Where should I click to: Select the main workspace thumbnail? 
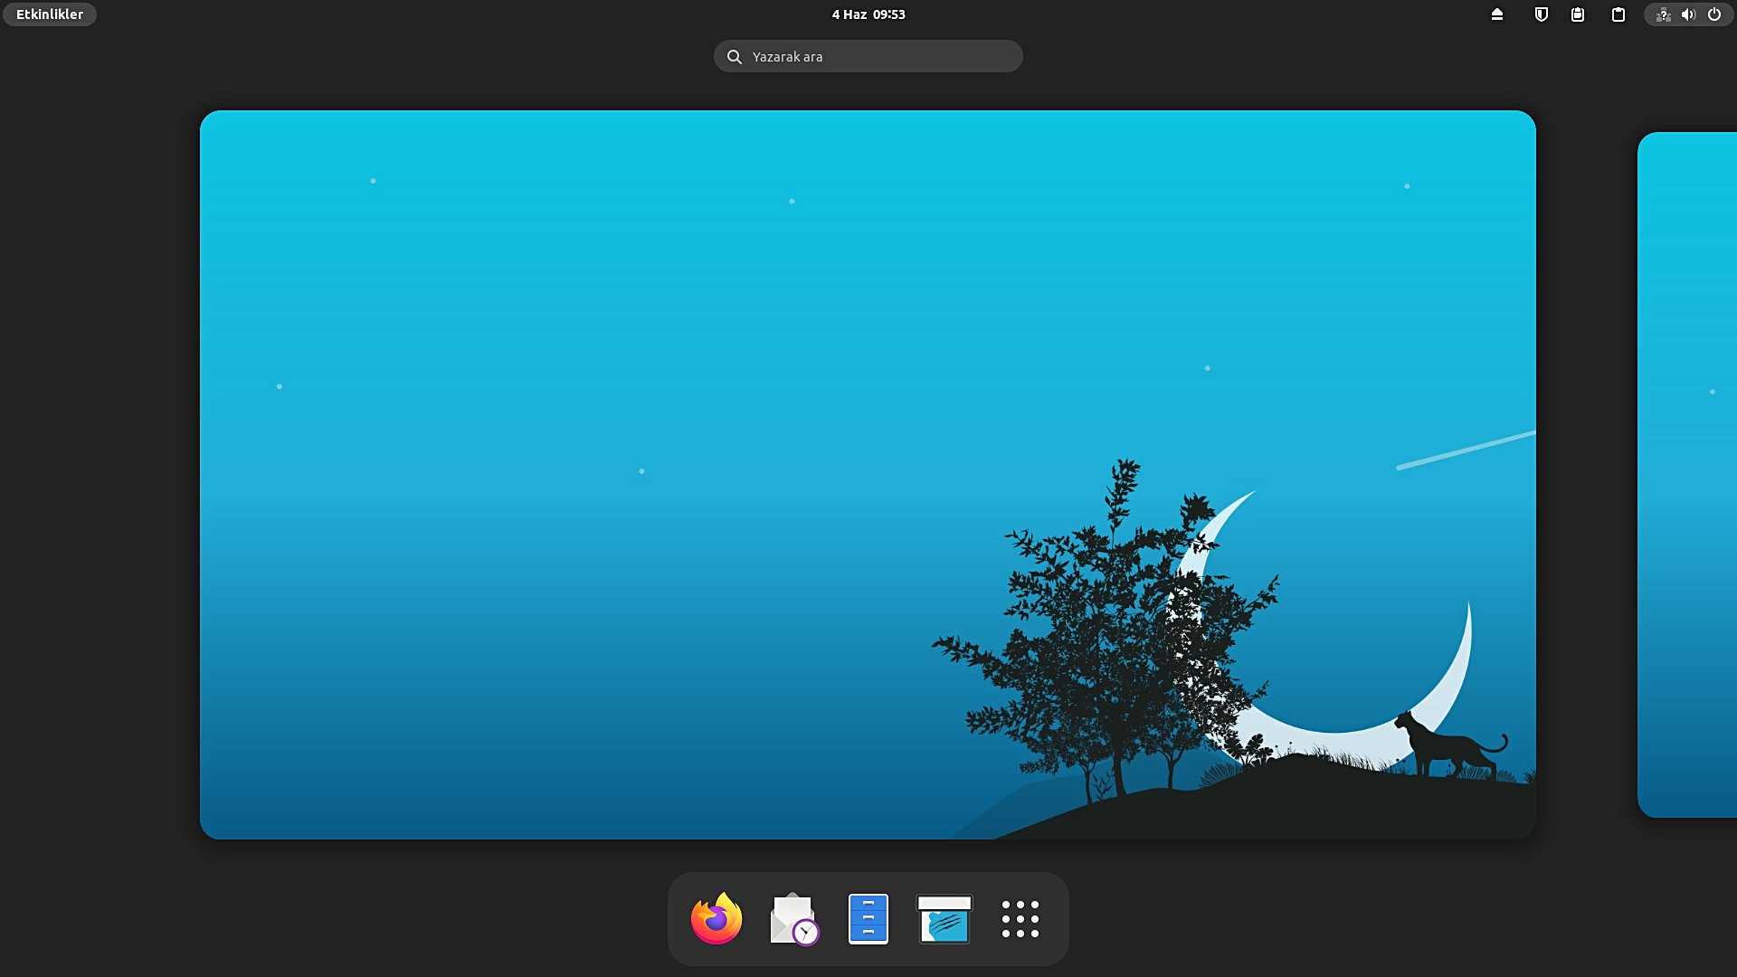pos(867,474)
